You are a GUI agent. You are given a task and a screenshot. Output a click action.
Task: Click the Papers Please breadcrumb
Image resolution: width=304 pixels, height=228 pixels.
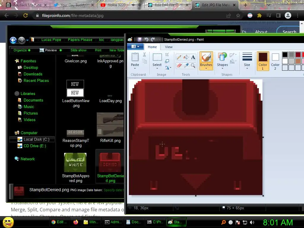tap(80, 40)
